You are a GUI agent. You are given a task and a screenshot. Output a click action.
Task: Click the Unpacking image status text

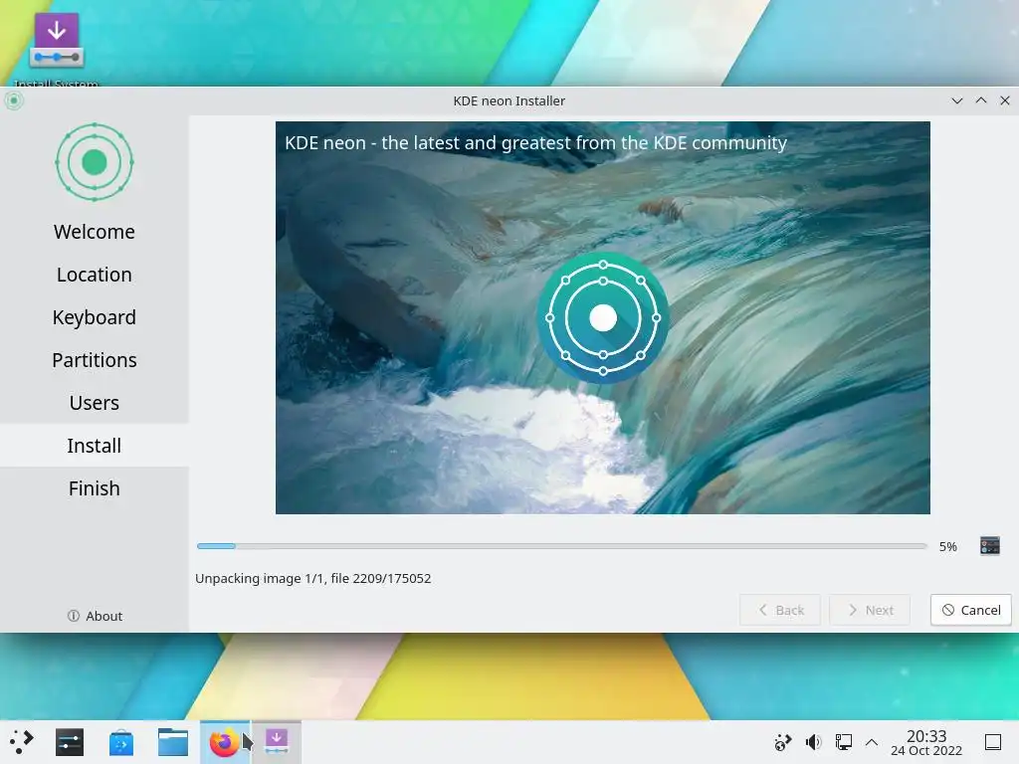313,578
